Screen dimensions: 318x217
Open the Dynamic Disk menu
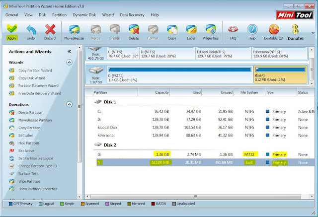(x=84, y=15)
